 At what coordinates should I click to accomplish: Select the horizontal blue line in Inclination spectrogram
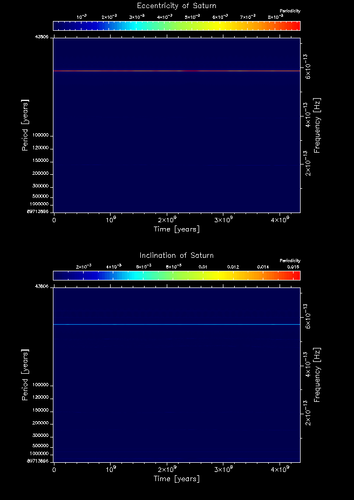pyautogui.click(x=176, y=324)
